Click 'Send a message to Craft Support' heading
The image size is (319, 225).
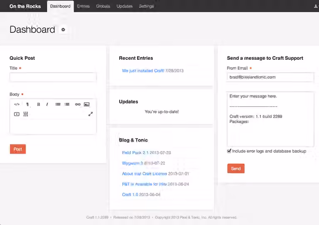pyautogui.click(x=265, y=58)
